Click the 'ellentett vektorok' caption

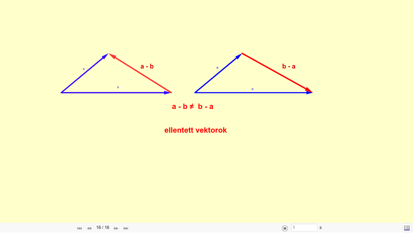196,130
